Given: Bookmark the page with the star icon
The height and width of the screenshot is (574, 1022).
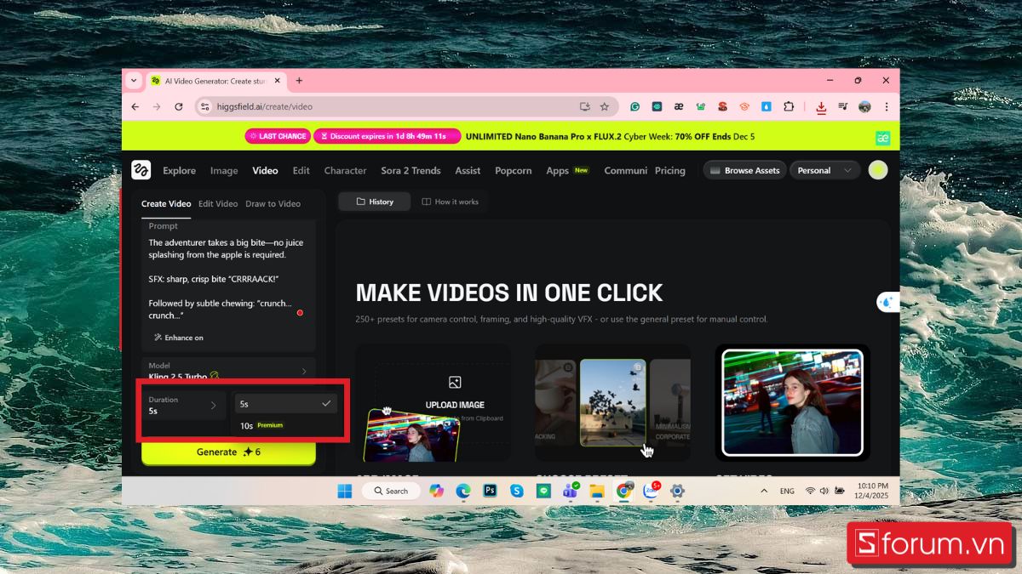Looking at the screenshot, I should (605, 106).
